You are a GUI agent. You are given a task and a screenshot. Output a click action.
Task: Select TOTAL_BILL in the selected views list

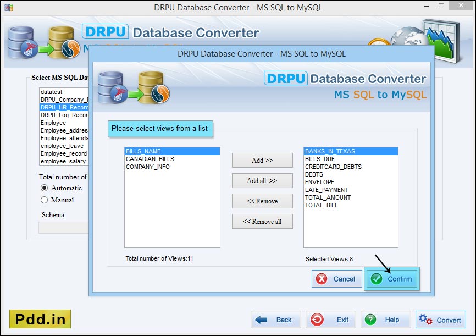(351, 205)
